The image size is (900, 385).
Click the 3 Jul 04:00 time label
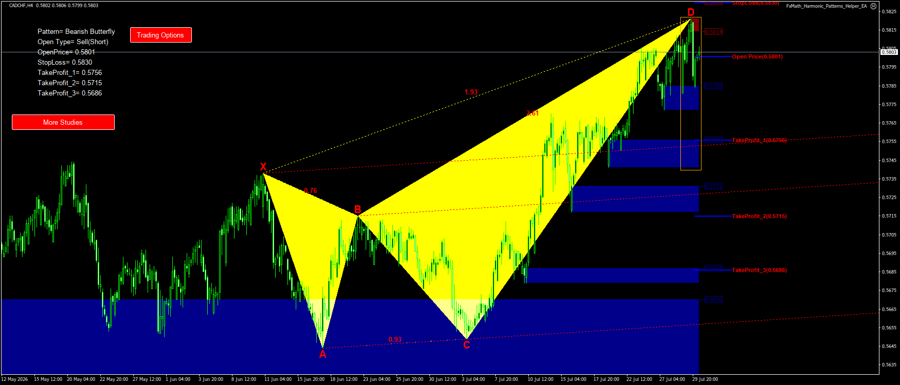(x=473, y=379)
